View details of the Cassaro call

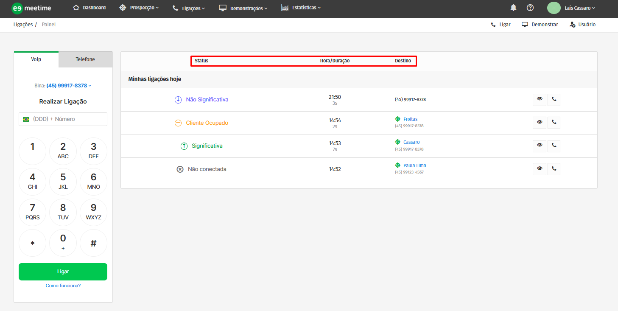540,146
